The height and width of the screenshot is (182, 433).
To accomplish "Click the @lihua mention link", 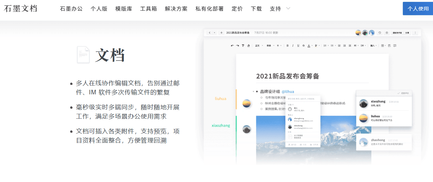I will tap(288, 91).
